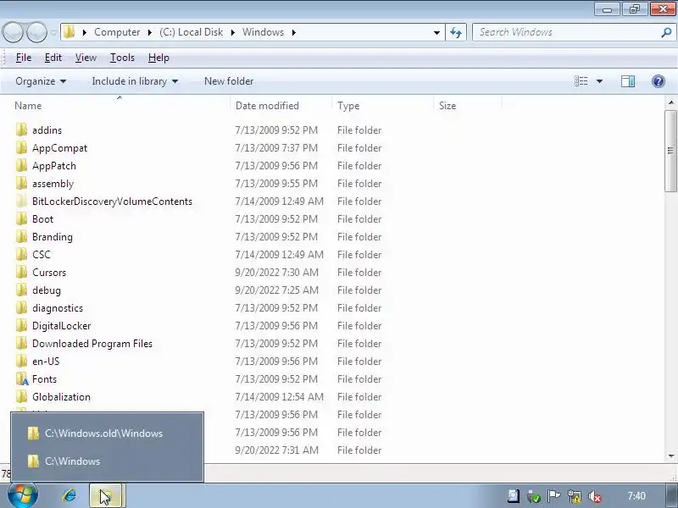The width and height of the screenshot is (678, 508).
Task: Select the DigitalLocker folder icon
Action: coord(21,325)
